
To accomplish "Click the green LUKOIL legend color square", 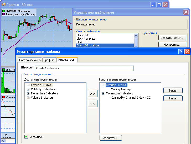I will point(4,11).
